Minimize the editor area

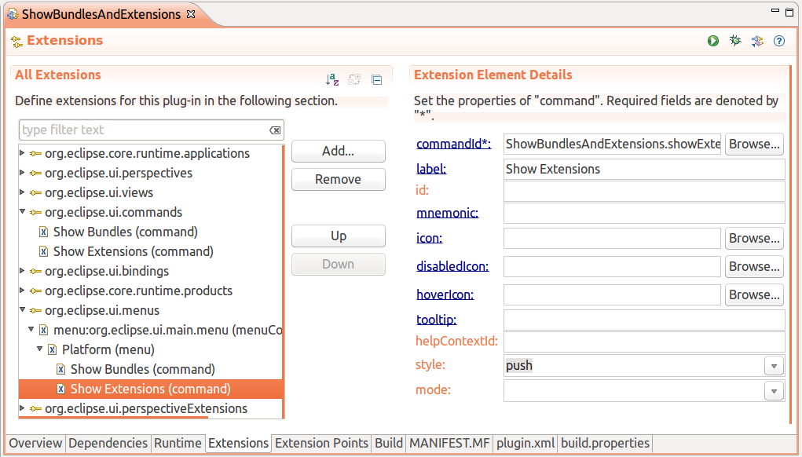(775, 11)
